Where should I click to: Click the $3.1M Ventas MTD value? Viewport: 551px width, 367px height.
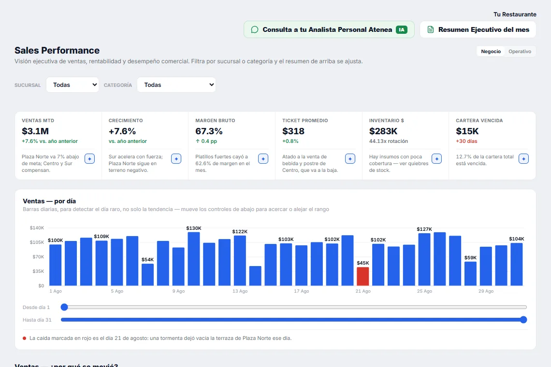[x=35, y=131]
